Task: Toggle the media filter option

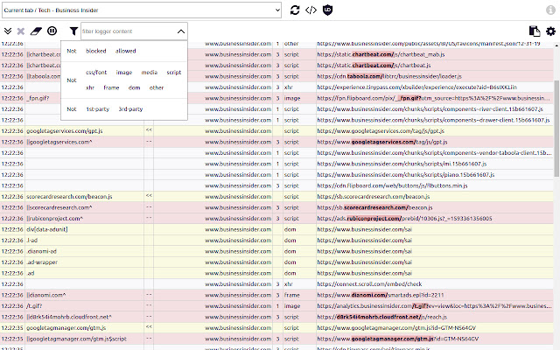Action: click(x=150, y=73)
